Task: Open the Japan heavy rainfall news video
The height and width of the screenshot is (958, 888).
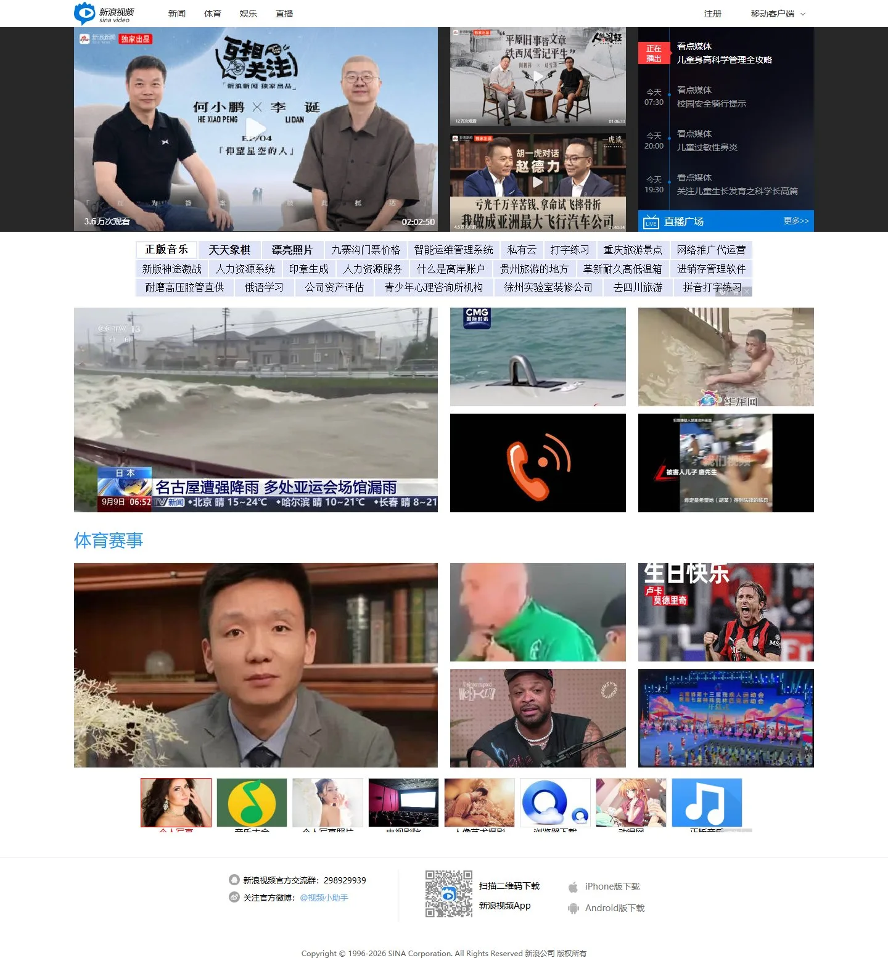Action: 256,410
